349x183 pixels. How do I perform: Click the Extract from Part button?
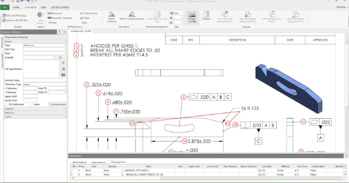tap(57, 104)
